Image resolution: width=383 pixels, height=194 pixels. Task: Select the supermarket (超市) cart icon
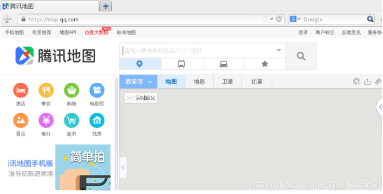coord(71,121)
